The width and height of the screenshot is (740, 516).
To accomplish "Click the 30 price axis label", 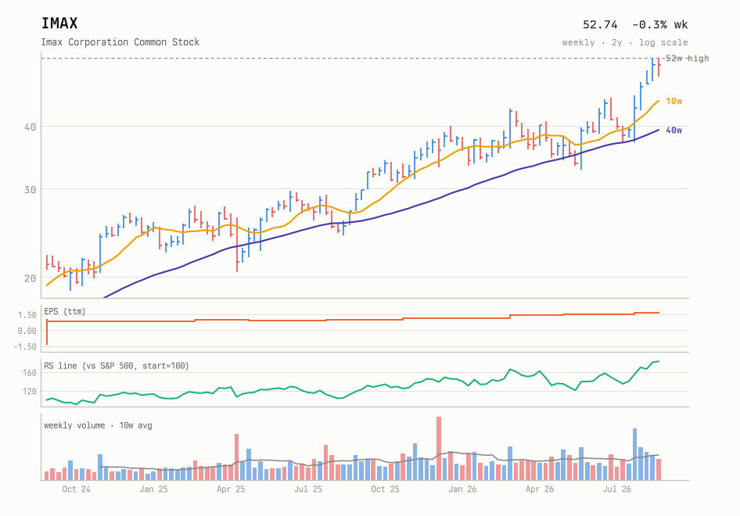I will 31,189.
